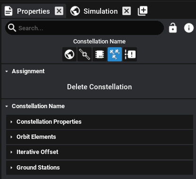Viewport: 196px width, 179px height.
Task: Click Delete Constellation button
Action: [100, 87]
